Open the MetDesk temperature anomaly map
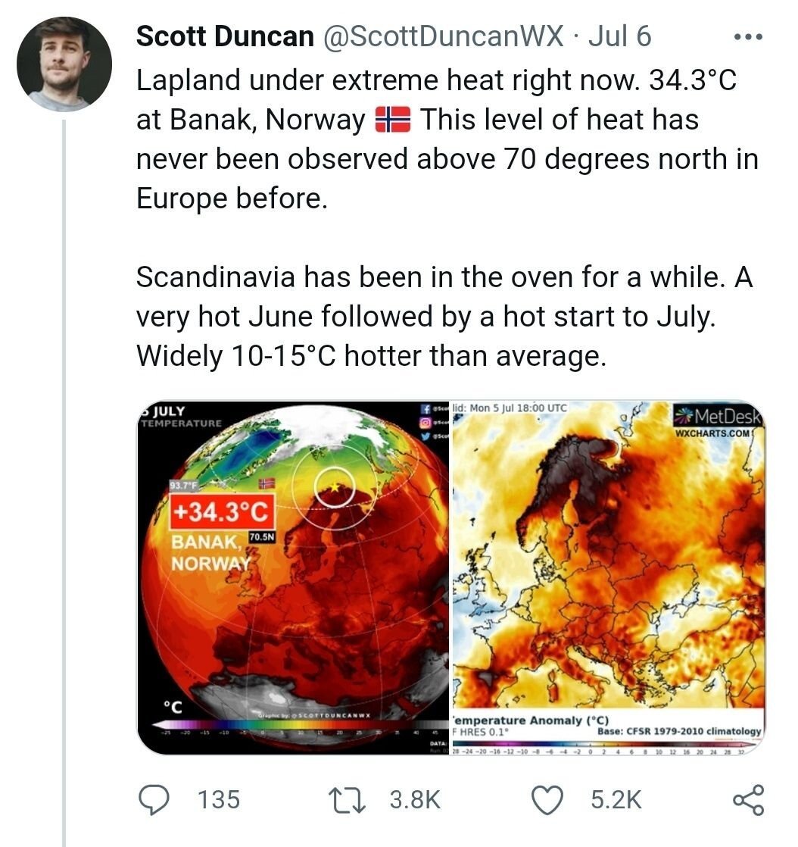This screenshot has height=847, width=798. [x=608, y=576]
